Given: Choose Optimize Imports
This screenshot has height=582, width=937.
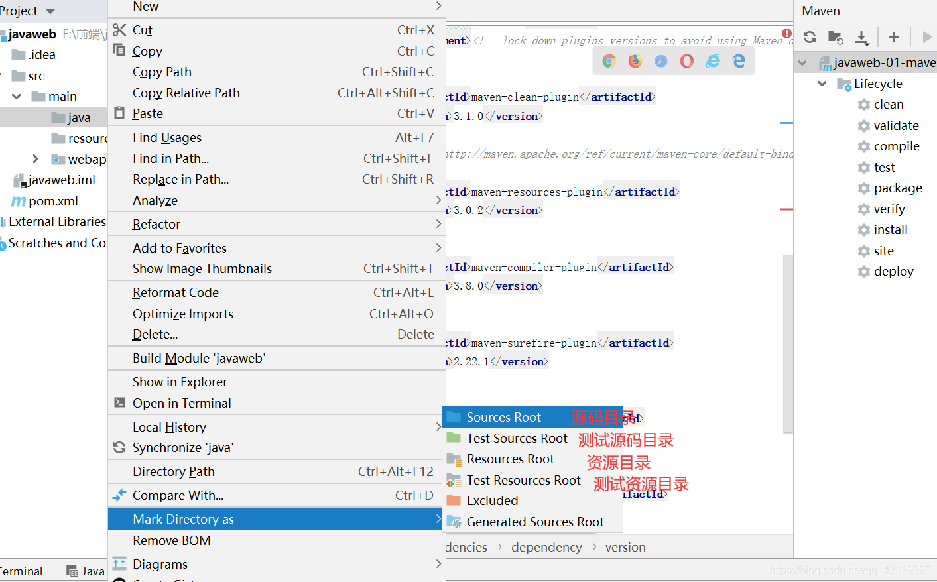Looking at the screenshot, I should click(277, 314).
